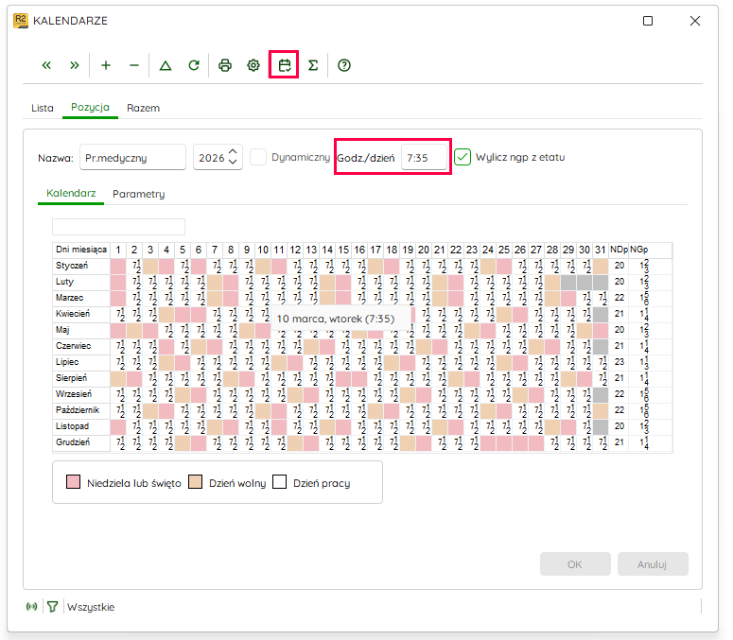Open settings via gear icon
This screenshot has width=733, height=640.
[x=253, y=65]
